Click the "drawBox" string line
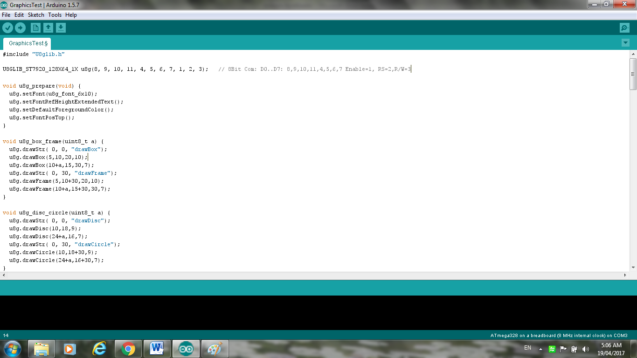The width and height of the screenshot is (637, 358). [x=58, y=149]
